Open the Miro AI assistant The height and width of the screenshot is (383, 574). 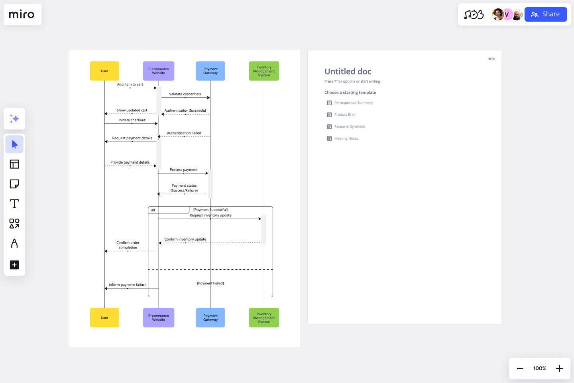14,118
